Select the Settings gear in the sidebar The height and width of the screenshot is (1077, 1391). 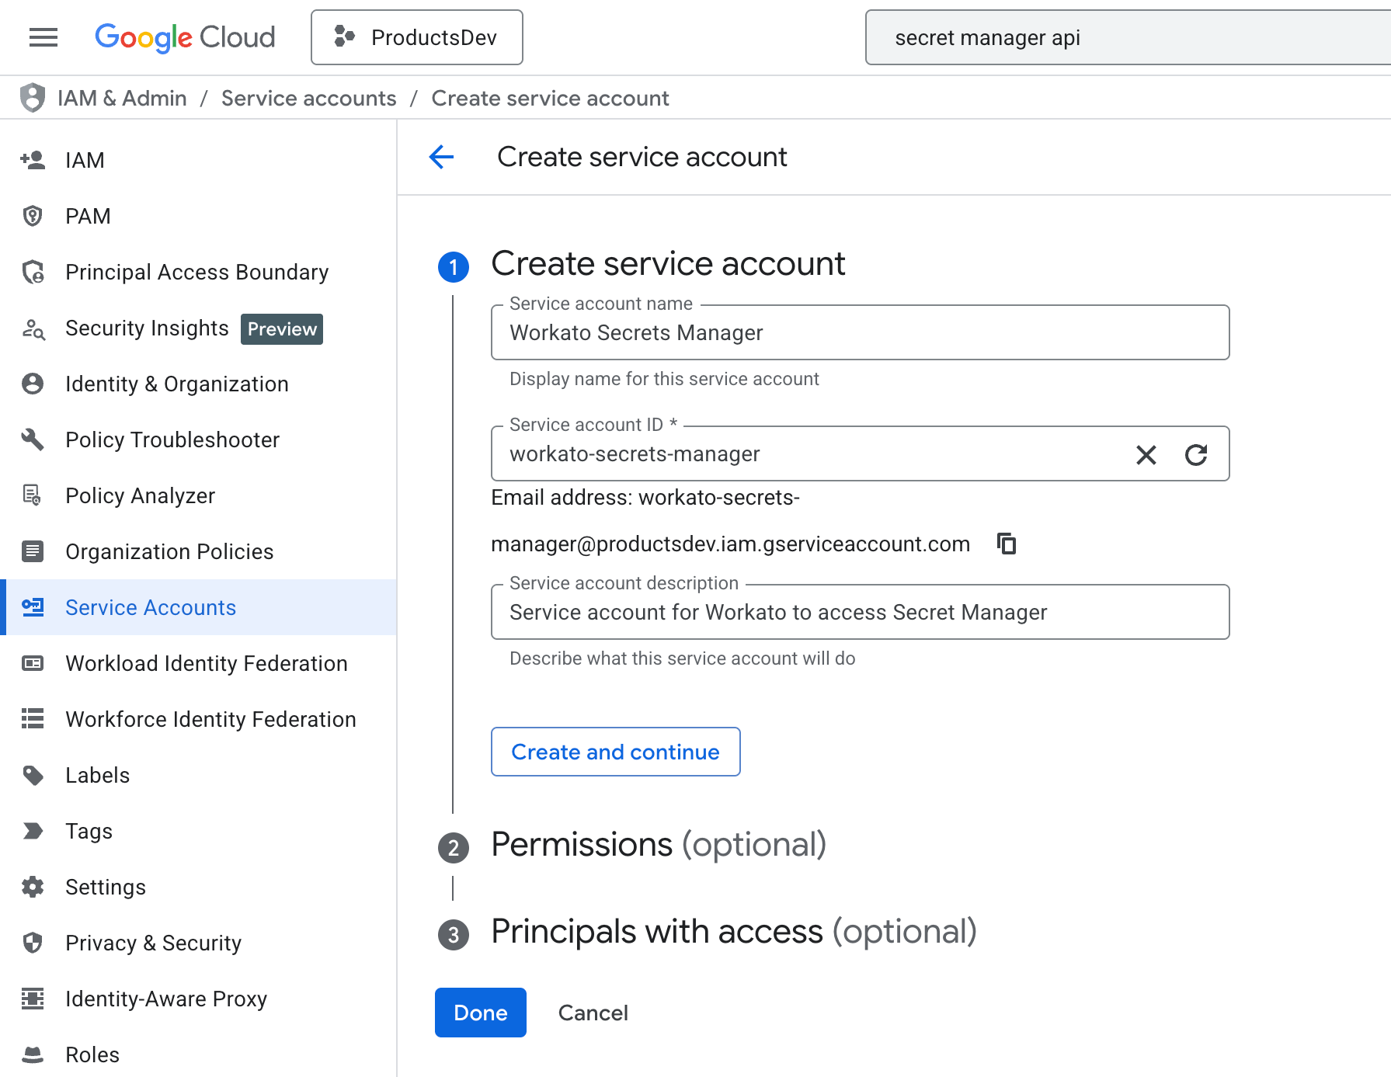click(32, 887)
